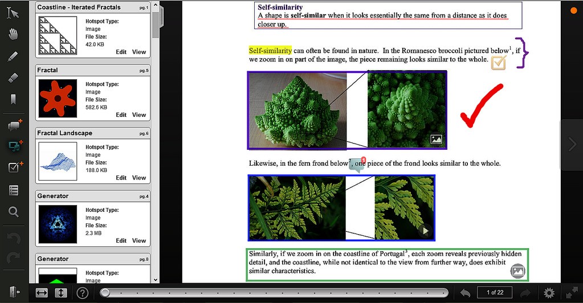Click the fit-to-width button

pyautogui.click(x=42, y=293)
